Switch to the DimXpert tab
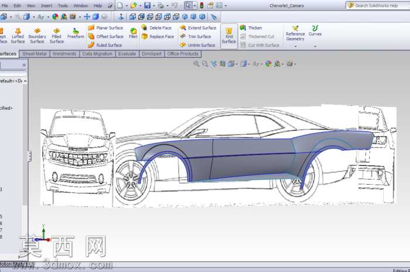Viewport: 410px width, 272px height. (152, 54)
